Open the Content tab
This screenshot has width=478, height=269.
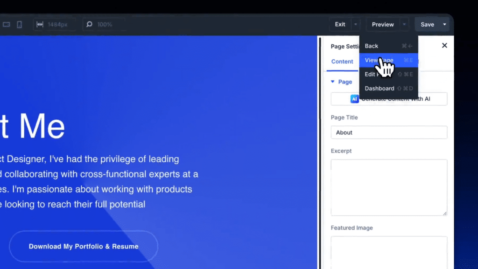tap(342, 62)
